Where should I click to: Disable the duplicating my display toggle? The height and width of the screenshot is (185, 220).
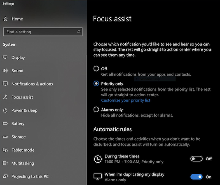[x=197, y=177]
